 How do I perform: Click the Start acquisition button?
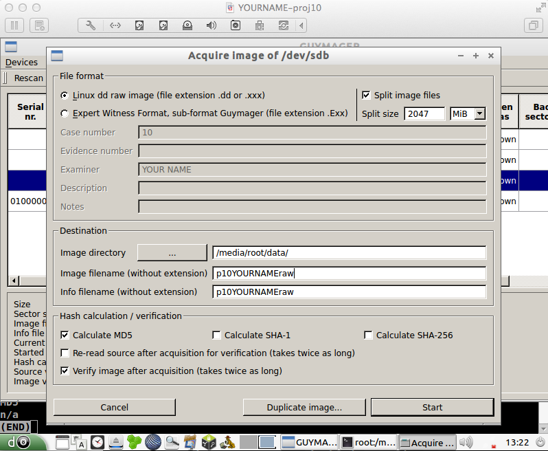432,407
